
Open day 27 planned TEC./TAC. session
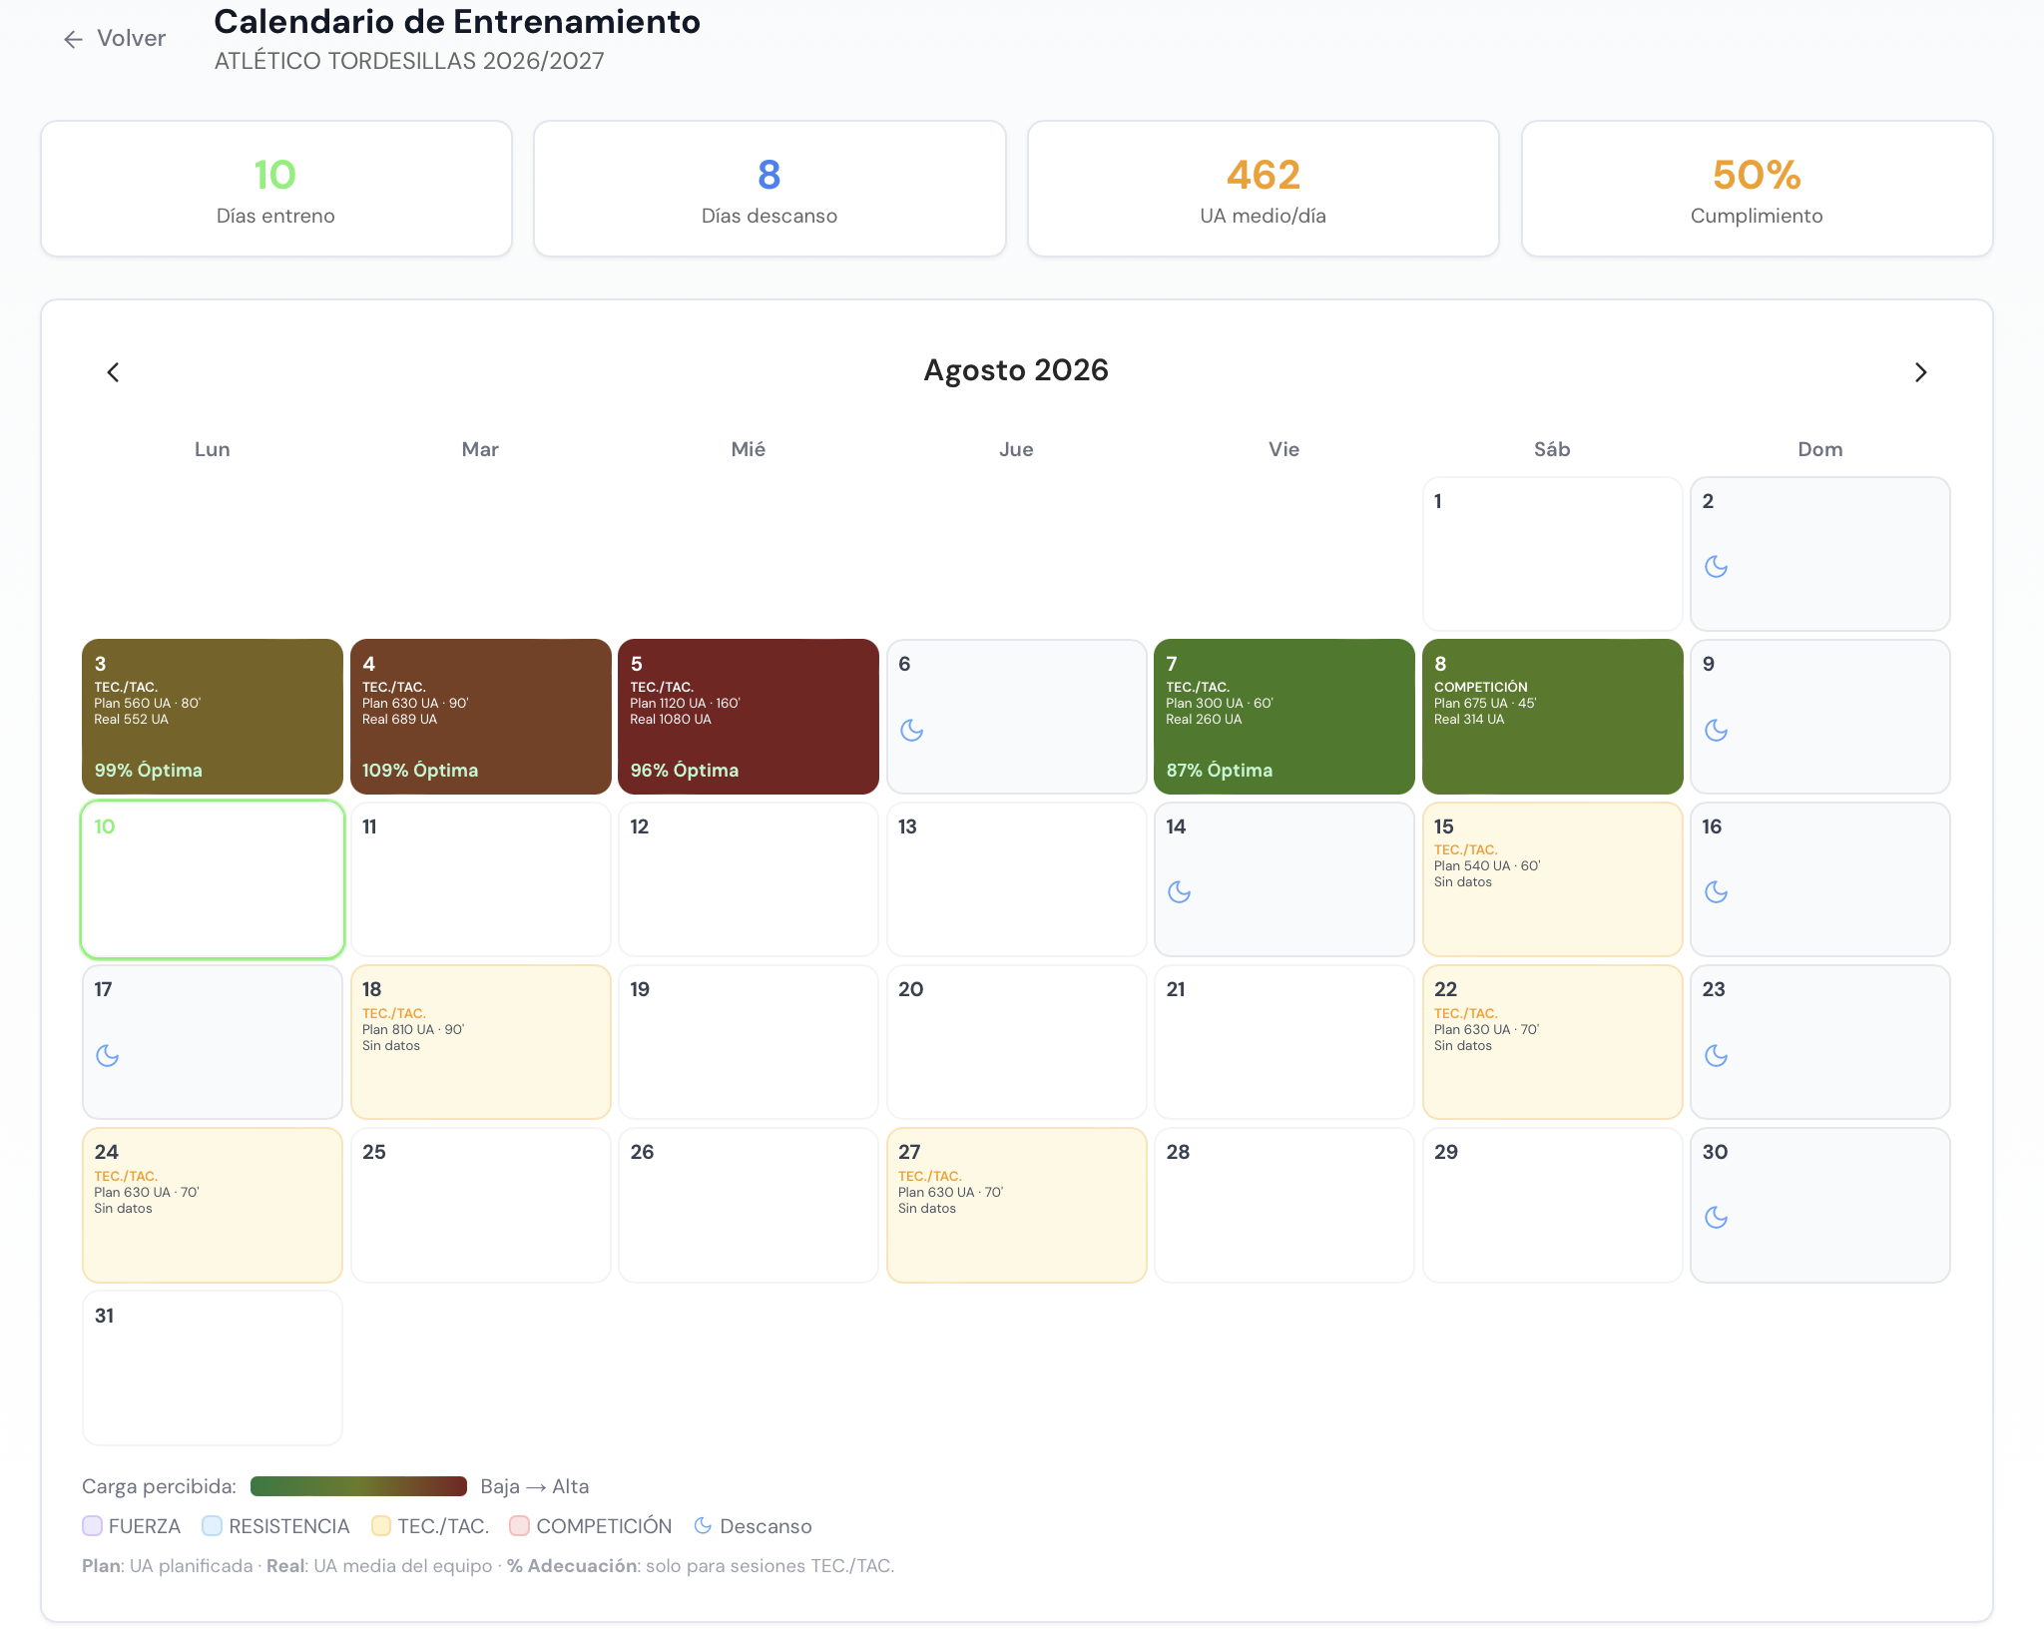click(1016, 1205)
